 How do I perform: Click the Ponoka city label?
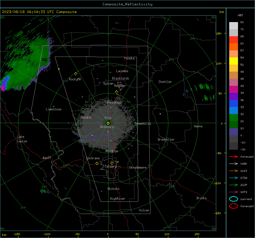129,58
